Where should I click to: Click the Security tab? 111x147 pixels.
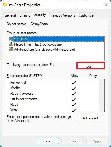pos(40,15)
